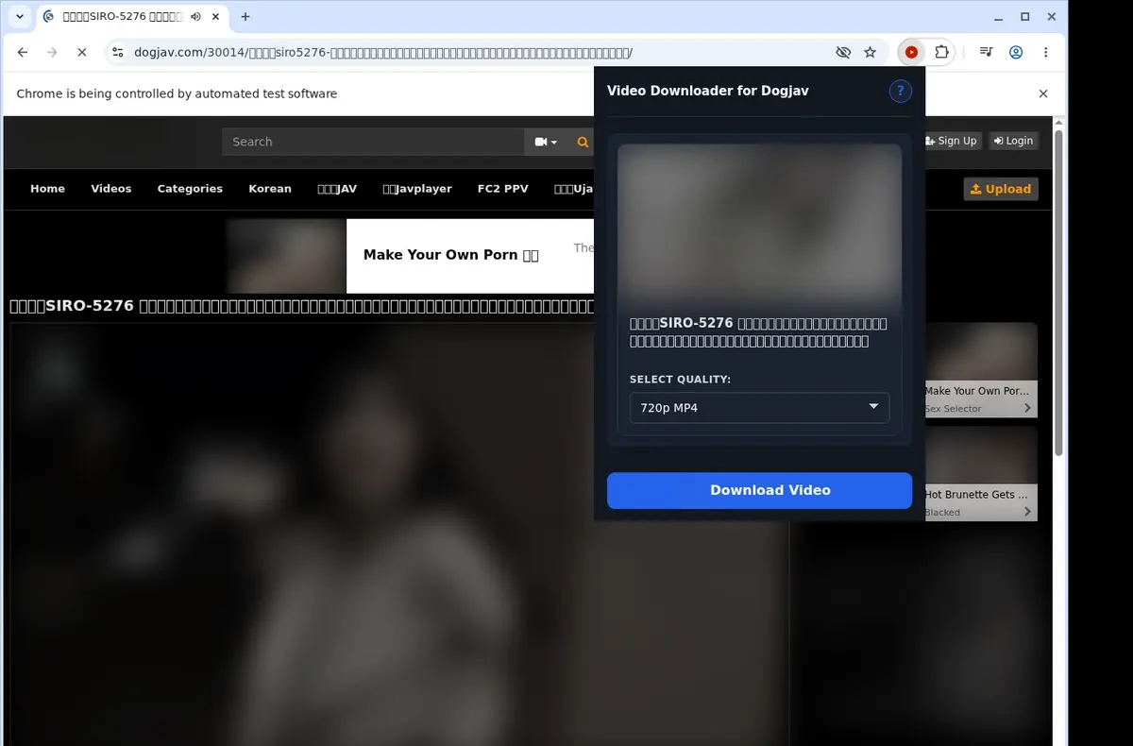The height and width of the screenshot is (746, 1133).
Task: Click the Hot Brunette Gets sidebar ad
Action: (979, 473)
